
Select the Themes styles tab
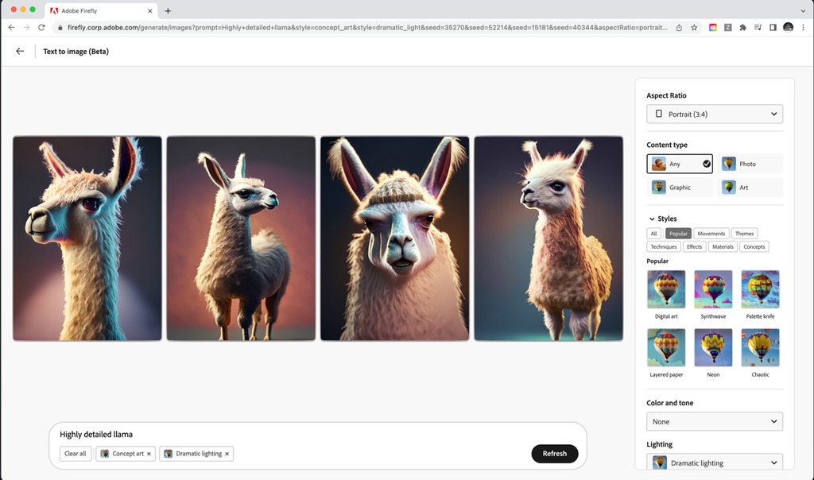pyautogui.click(x=744, y=234)
